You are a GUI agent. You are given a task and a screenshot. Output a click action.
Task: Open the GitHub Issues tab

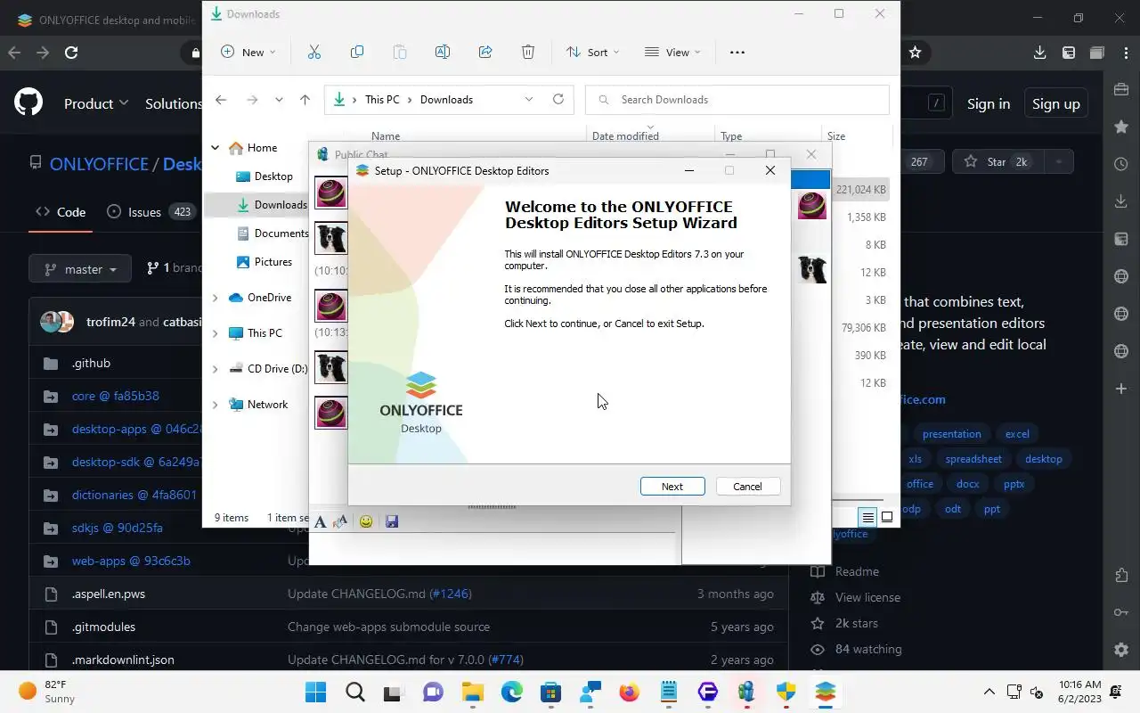pos(151,212)
